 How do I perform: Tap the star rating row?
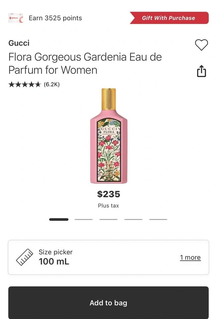[x=25, y=84]
